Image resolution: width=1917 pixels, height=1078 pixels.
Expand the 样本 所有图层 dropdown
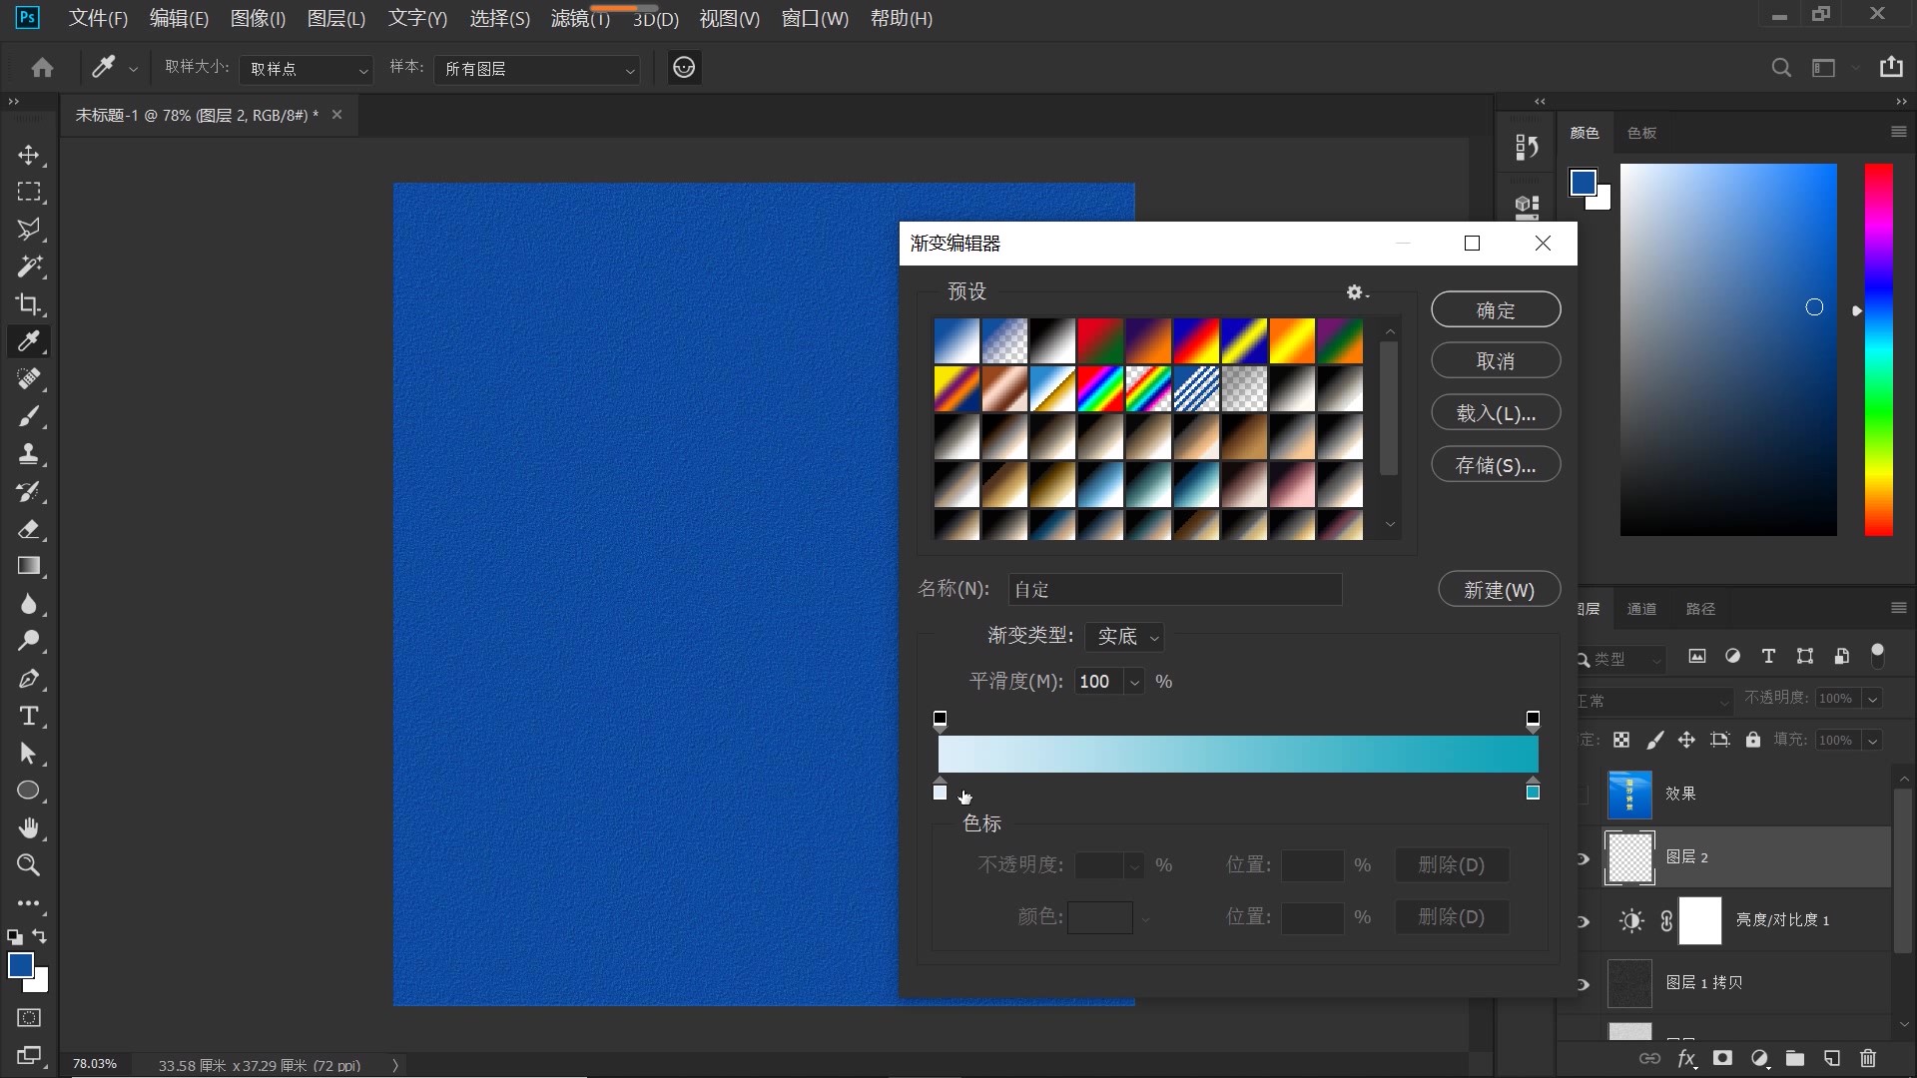pyautogui.click(x=537, y=69)
